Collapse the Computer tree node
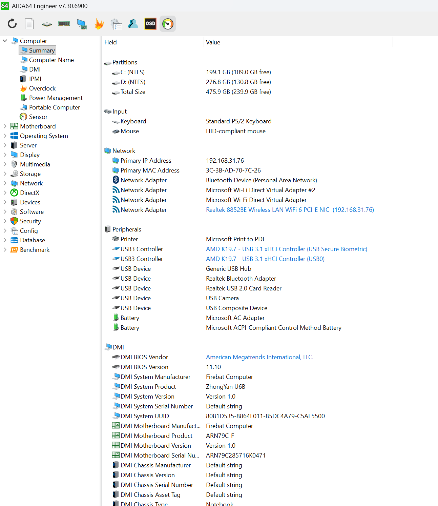This screenshot has width=438, height=506. 5,41
